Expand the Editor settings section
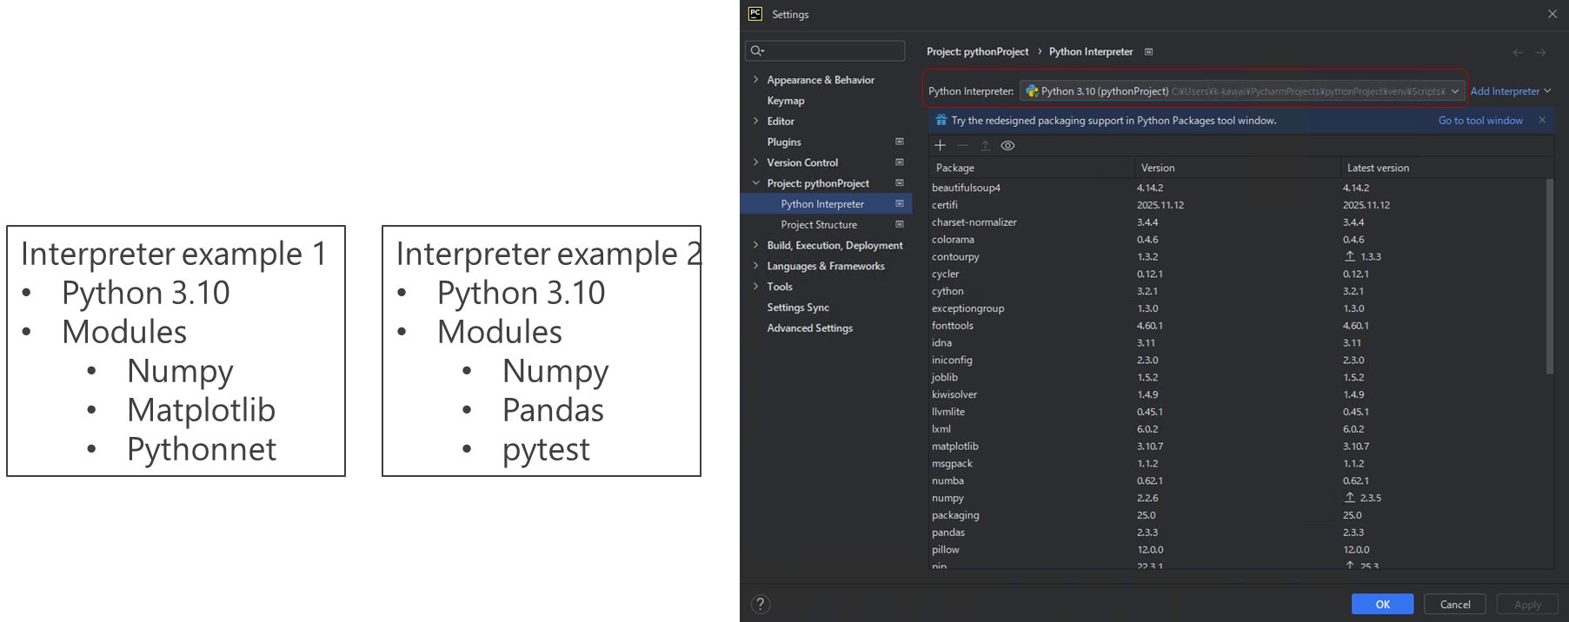Screen dimensions: 1569x622 pyautogui.click(x=755, y=121)
